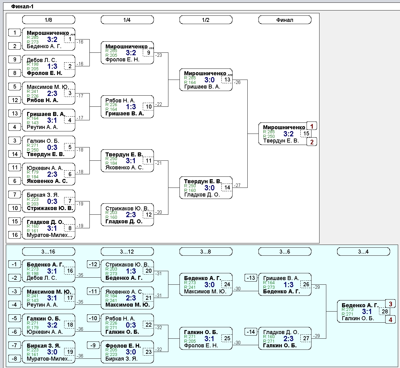The image size is (400, 368).
Task: Click red place number 4 beside Галкин О. Б.
Action: pyautogui.click(x=390, y=320)
